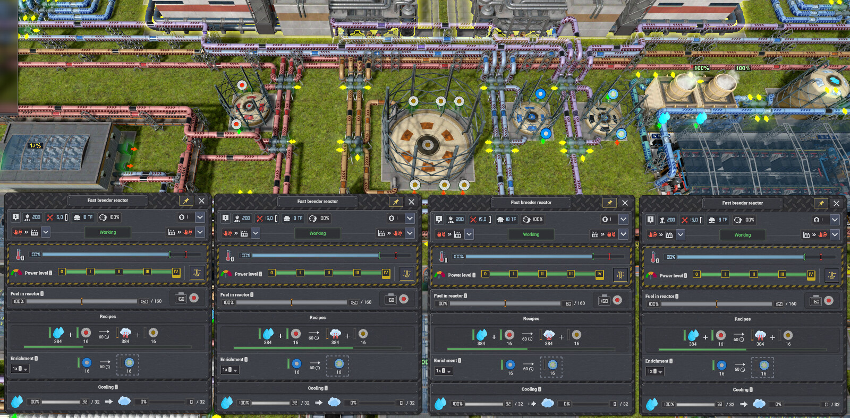Open the 1x Enrichment dropdown in the third panel

[444, 371]
